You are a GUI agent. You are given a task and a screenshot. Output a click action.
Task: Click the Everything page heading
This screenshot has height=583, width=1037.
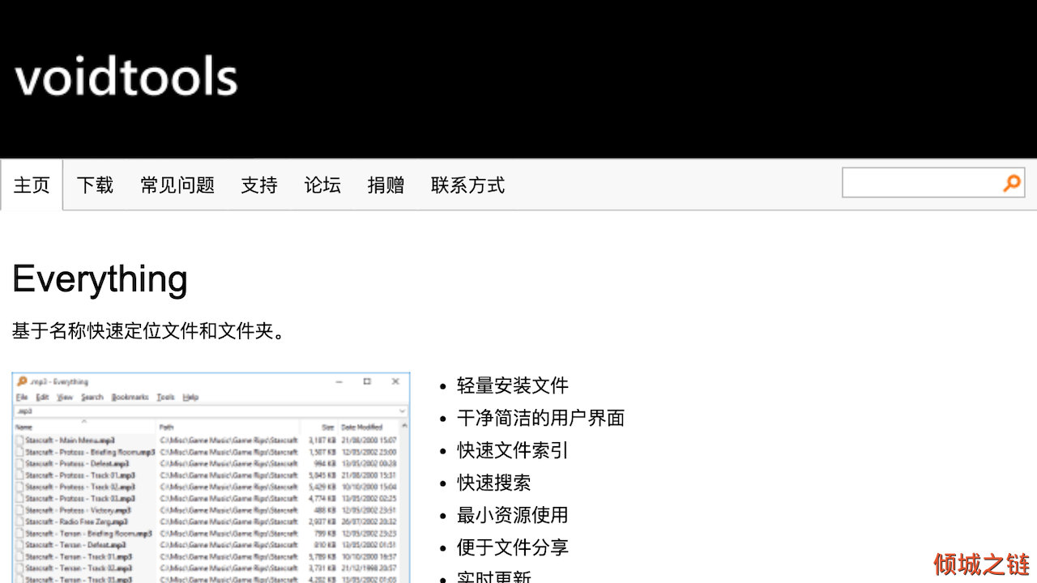click(100, 279)
